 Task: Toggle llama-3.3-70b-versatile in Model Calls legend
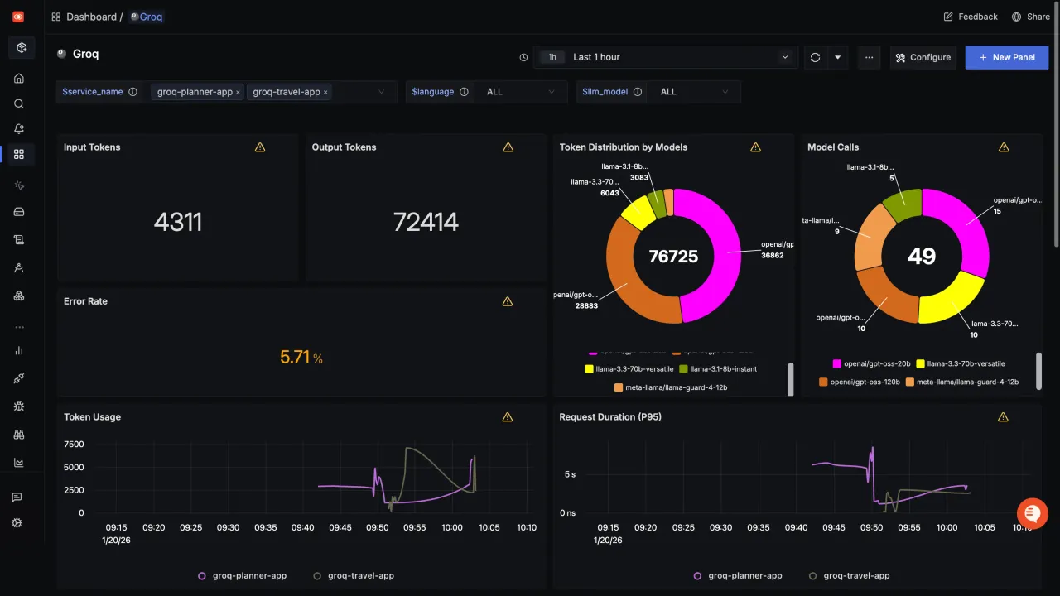click(x=961, y=363)
